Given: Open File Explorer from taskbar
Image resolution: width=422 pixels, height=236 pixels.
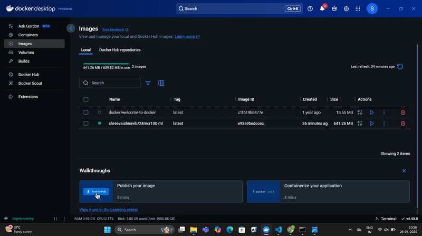Looking at the screenshot, I should click(194, 230).
